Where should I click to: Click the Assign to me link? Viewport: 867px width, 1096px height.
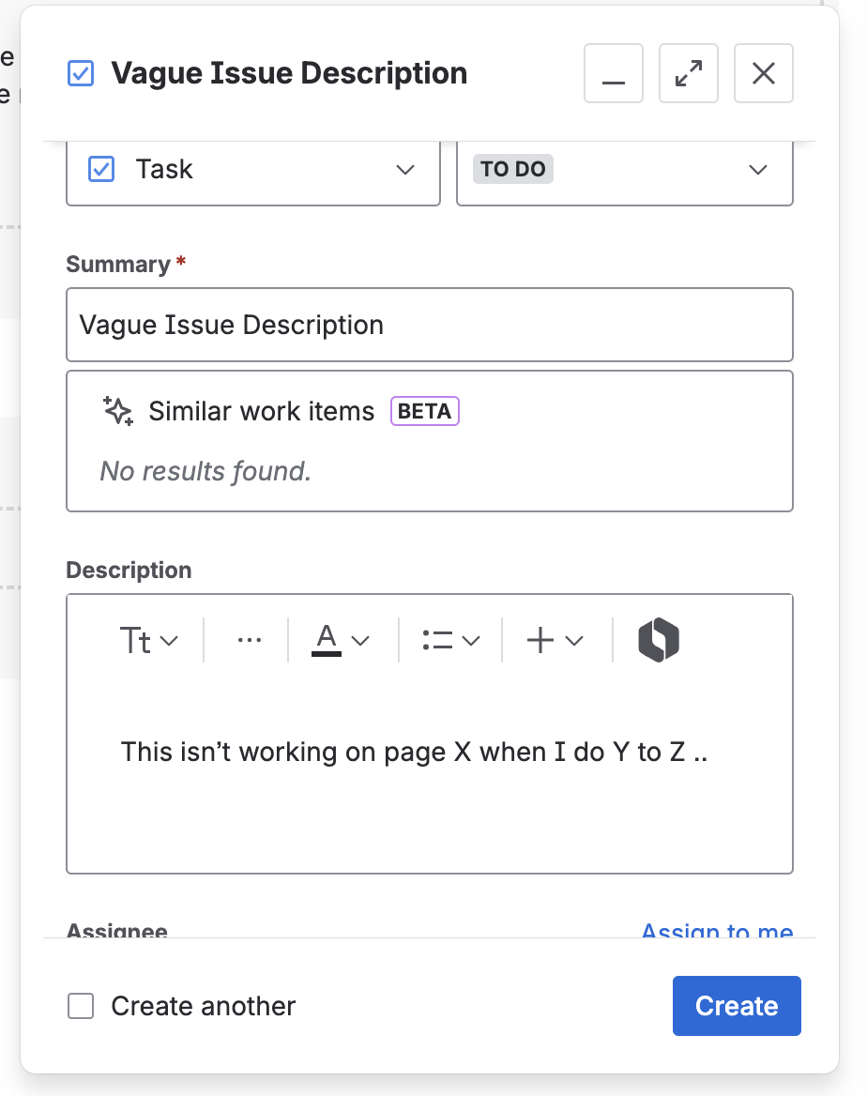tap(717, 931)
